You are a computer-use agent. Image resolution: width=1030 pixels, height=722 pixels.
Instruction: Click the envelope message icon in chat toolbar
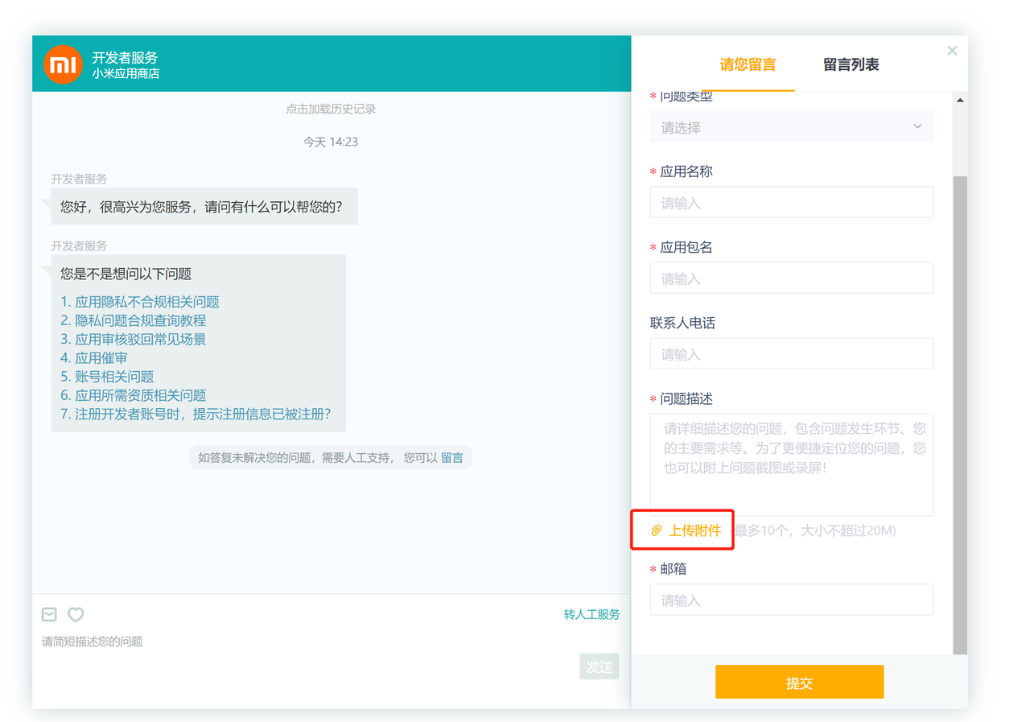pos(49,614)
